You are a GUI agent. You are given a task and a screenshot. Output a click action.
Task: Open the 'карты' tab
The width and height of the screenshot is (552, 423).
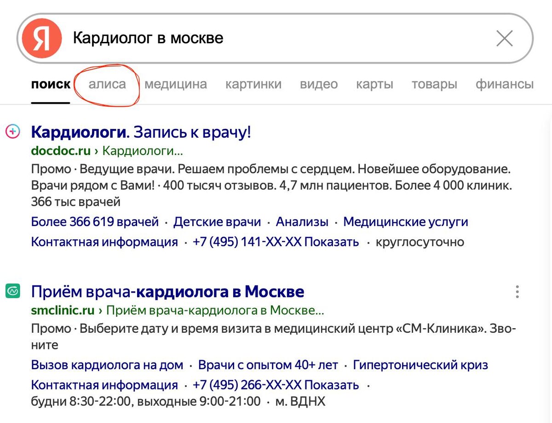(374, 84)
